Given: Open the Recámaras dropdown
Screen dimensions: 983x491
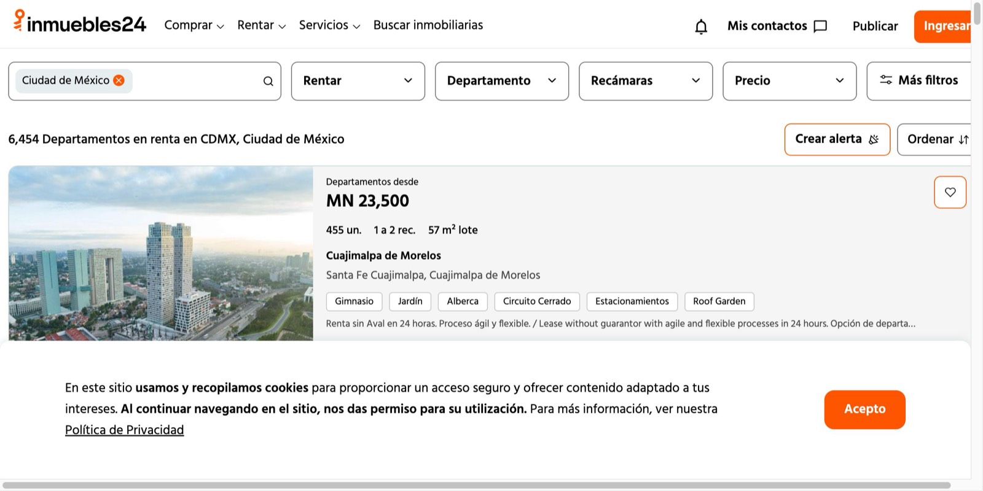Looking at the screenshot, I should [645, 81].
